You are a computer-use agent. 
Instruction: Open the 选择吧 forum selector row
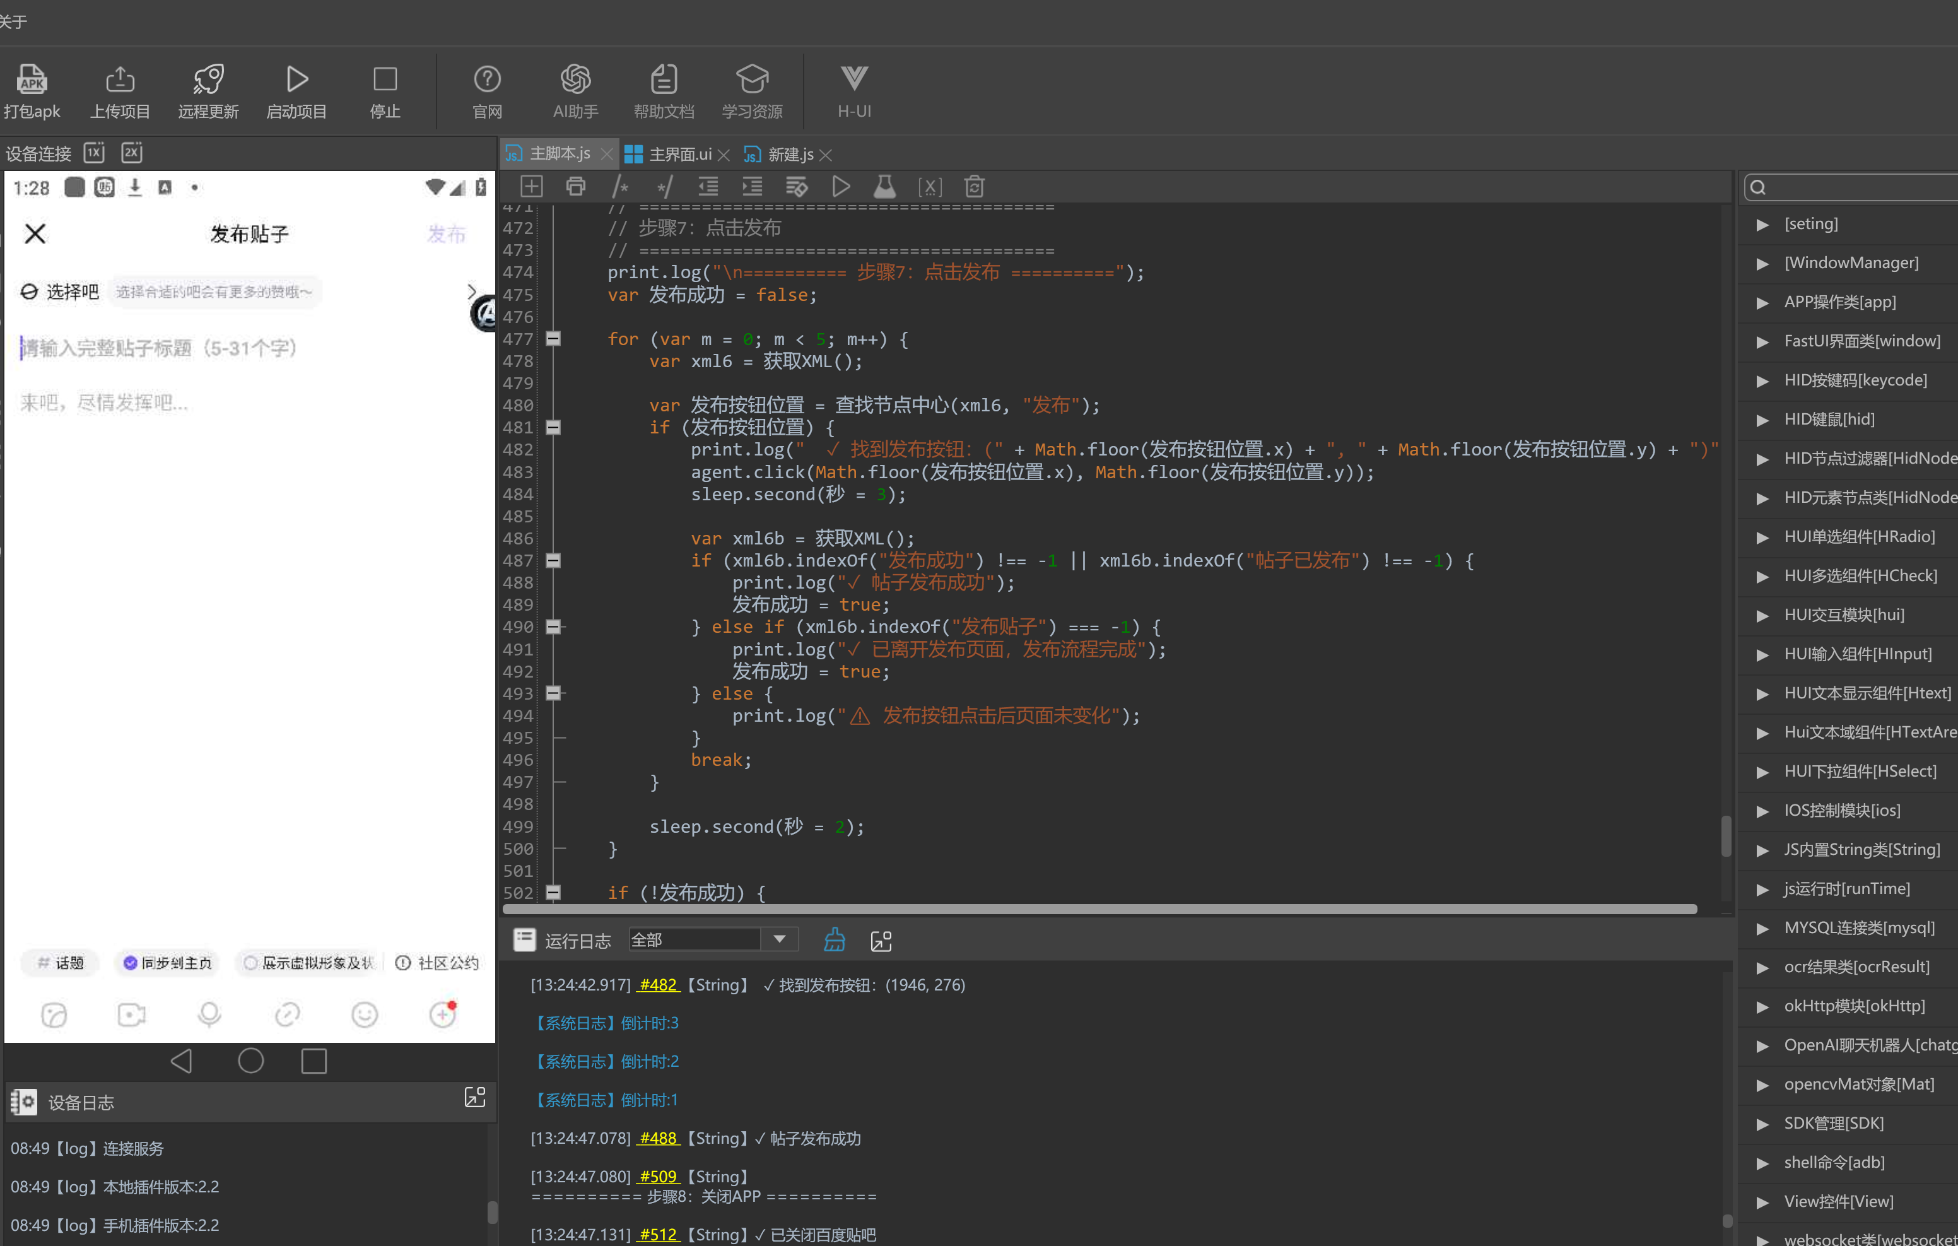coord(249,291)
